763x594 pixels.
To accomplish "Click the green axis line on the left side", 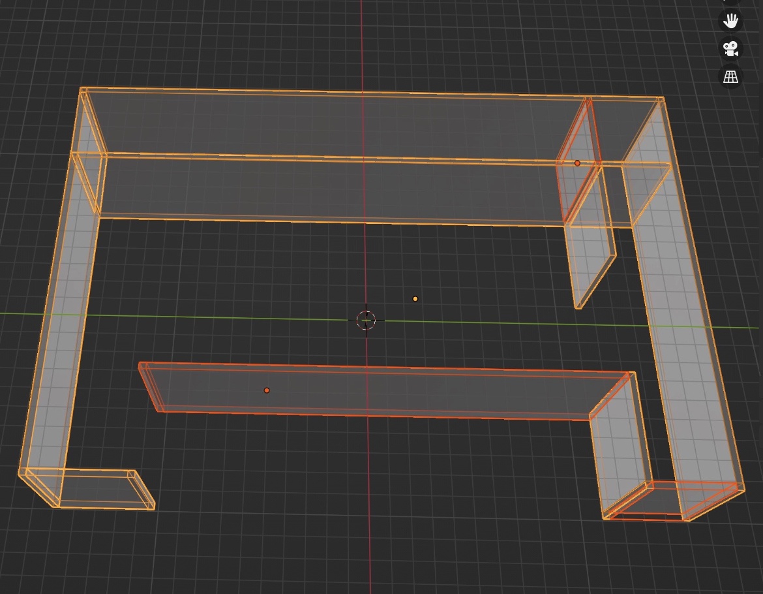I will tap(20, 314).
